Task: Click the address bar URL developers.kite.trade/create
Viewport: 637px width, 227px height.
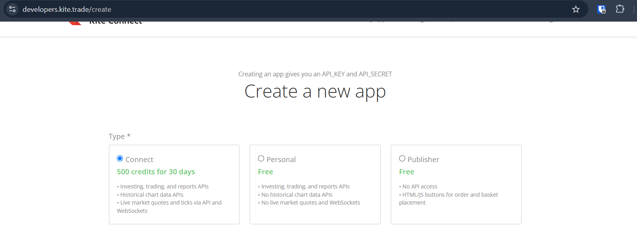Action: point(67,9)
